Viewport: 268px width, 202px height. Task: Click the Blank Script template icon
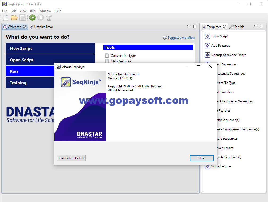208,36
